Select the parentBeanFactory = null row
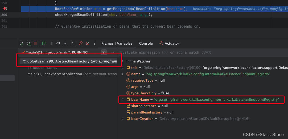 203,112
